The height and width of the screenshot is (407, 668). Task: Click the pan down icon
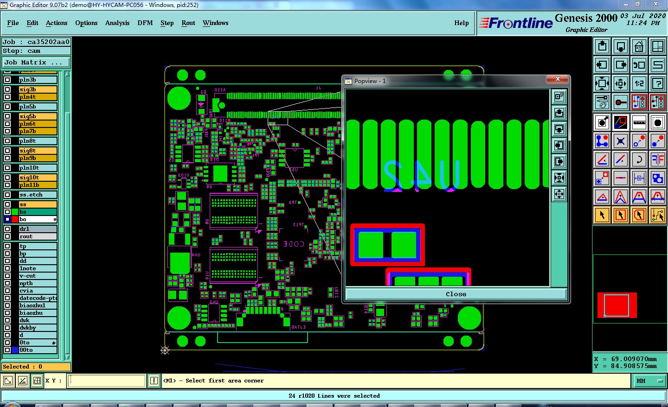point(621,46)
